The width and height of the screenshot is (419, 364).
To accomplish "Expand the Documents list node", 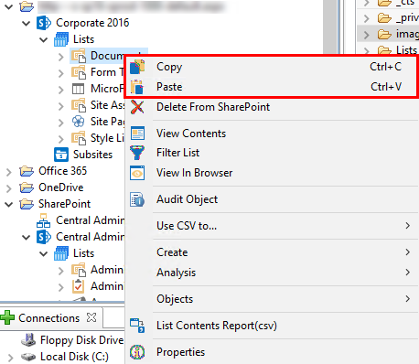I will (x=61, y=57).
